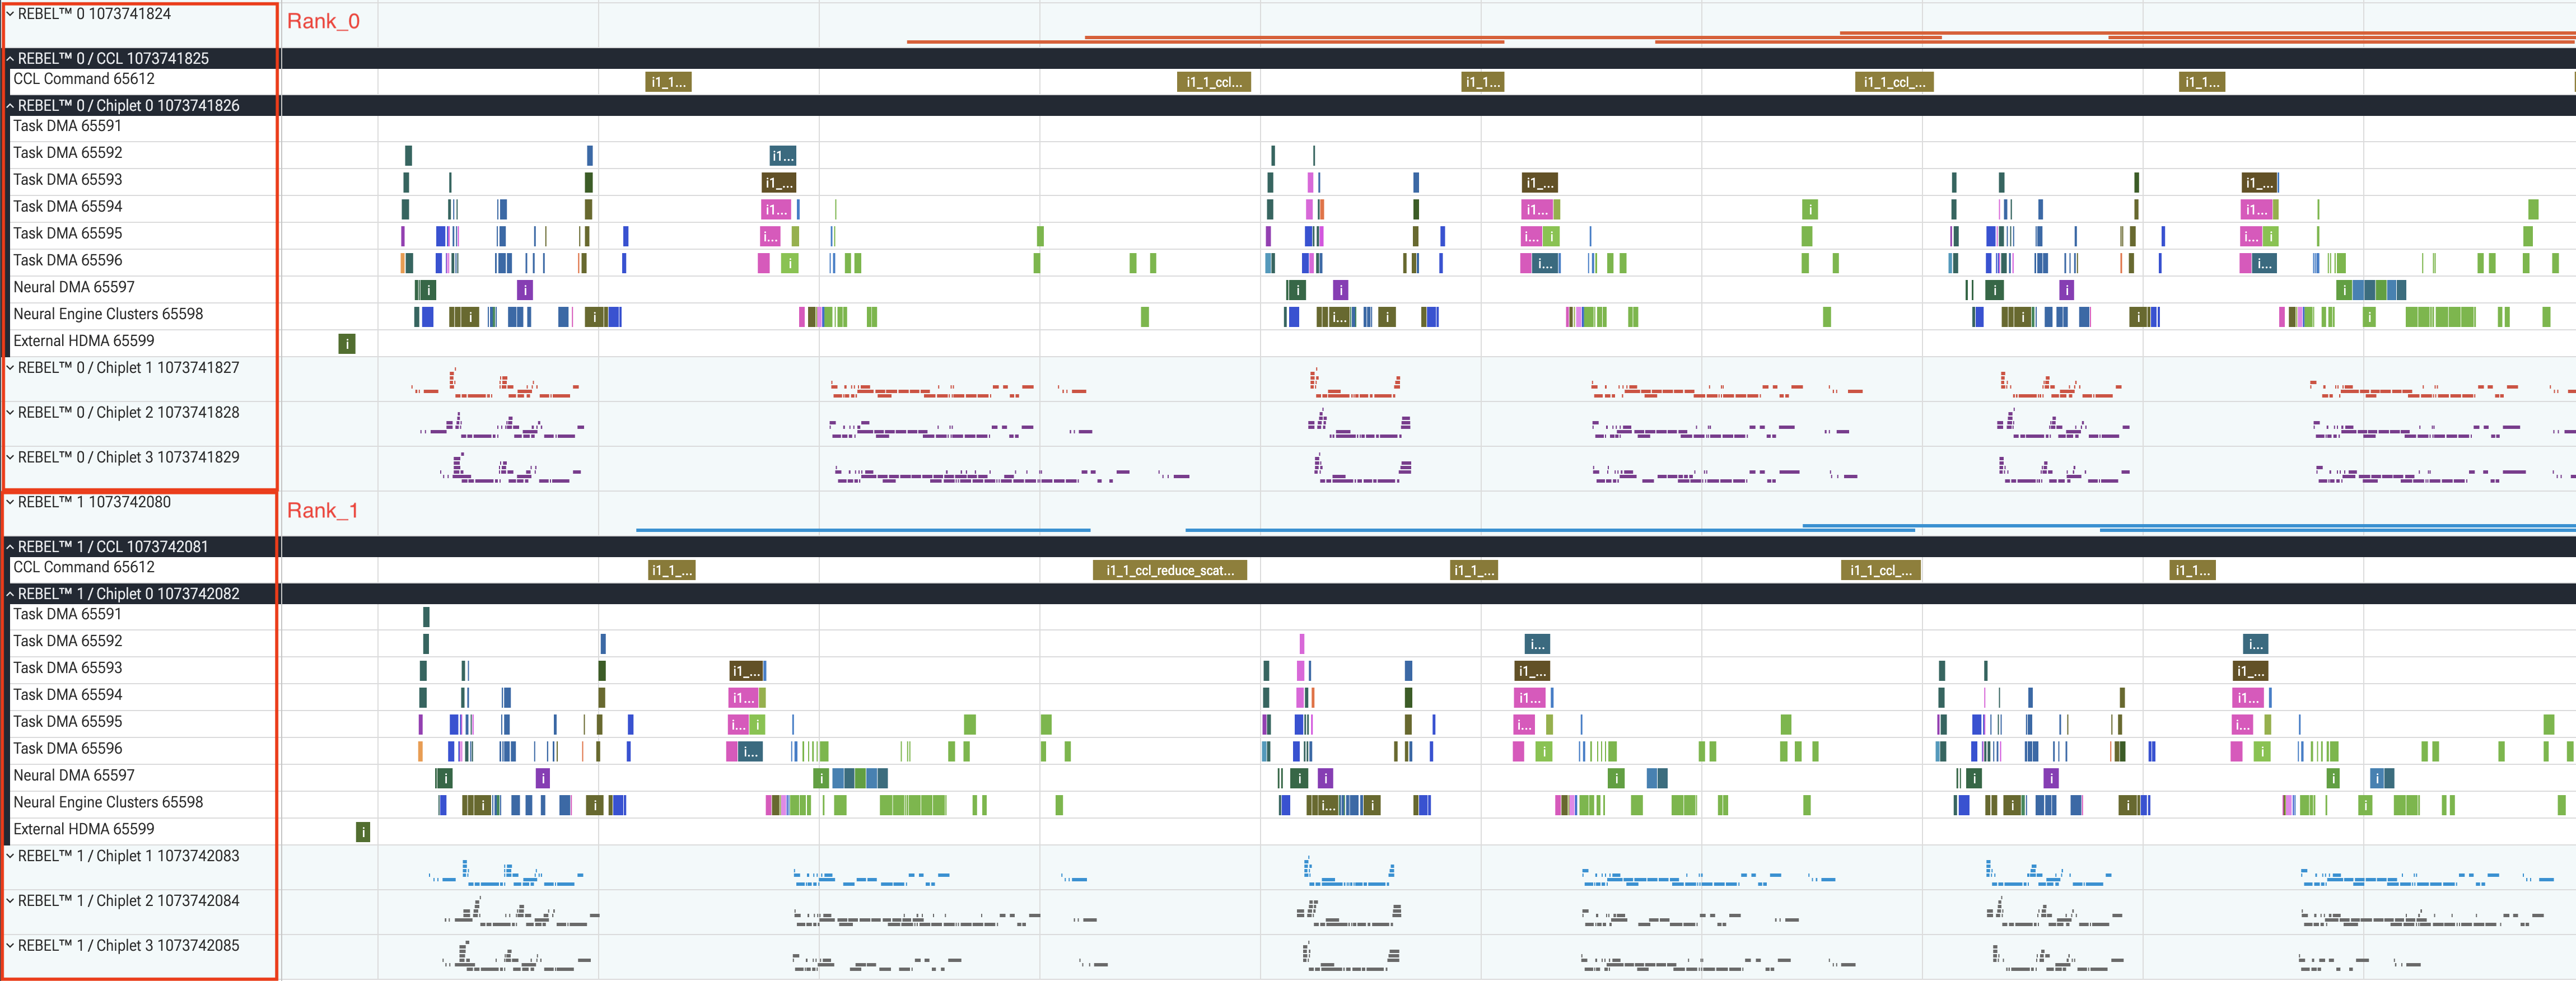Select the i1_1_ccl_reduce_scat... slice in Rank_1
The height and width of the screenshot is (981, 2576).
pos(1170,570)
